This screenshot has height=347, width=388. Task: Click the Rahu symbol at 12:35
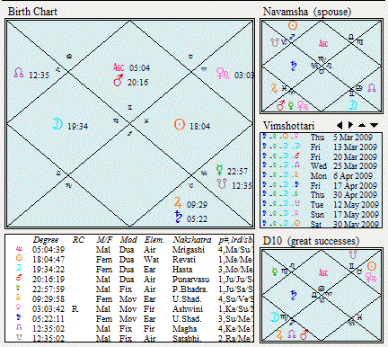click(x=19, y=73)
